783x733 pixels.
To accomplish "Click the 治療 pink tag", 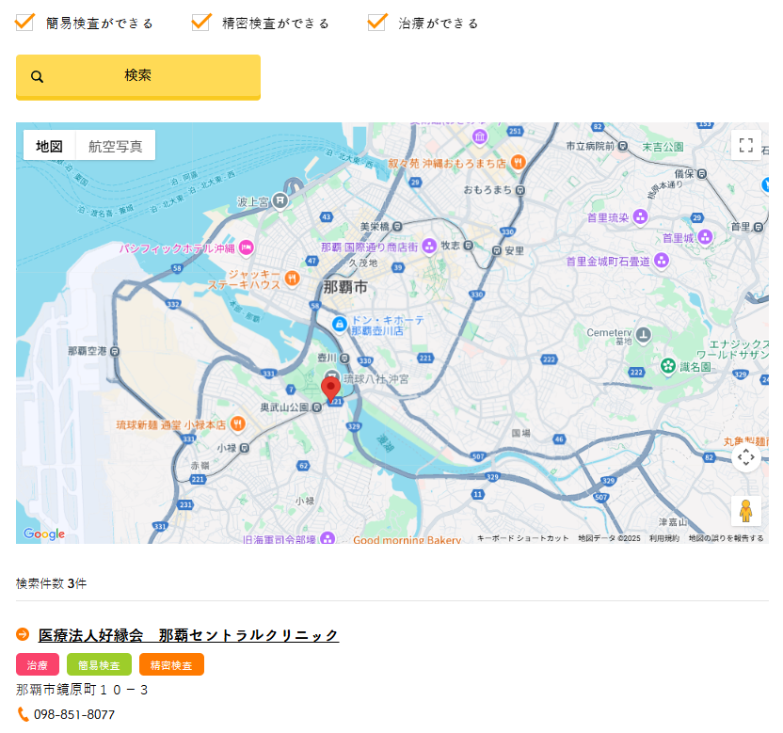I will pos(38,664).
